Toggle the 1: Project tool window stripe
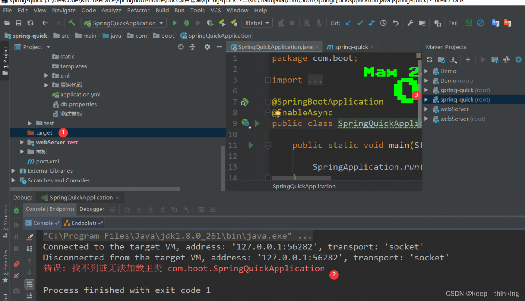The width and height of the screenshot is (525, 301). pyautogui.click(x=5, y=60)
